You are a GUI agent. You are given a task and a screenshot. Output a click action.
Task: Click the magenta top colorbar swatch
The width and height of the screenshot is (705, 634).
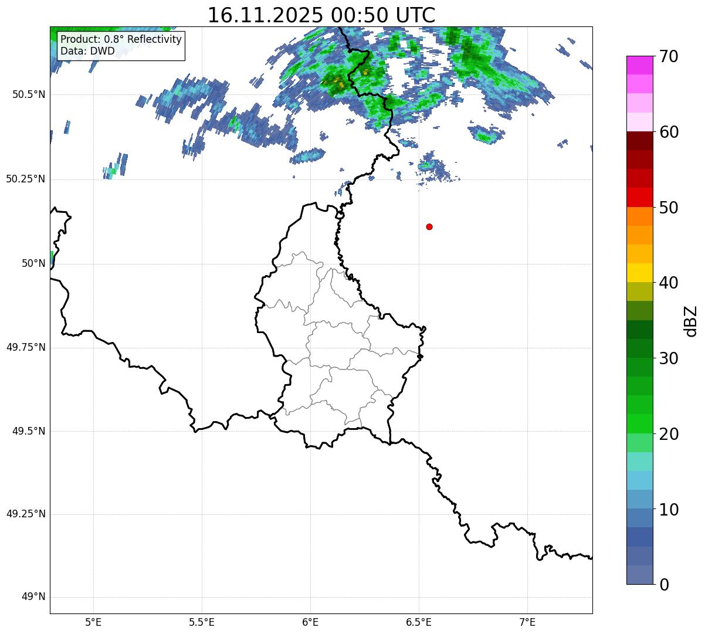pos(639,65)
